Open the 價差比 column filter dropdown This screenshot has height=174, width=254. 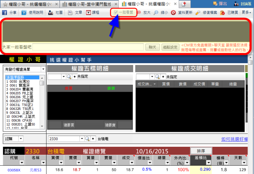tap(150, 162)
